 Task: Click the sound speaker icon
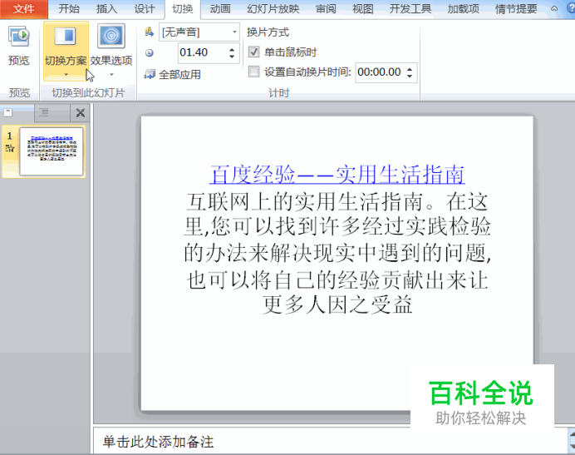149,32
